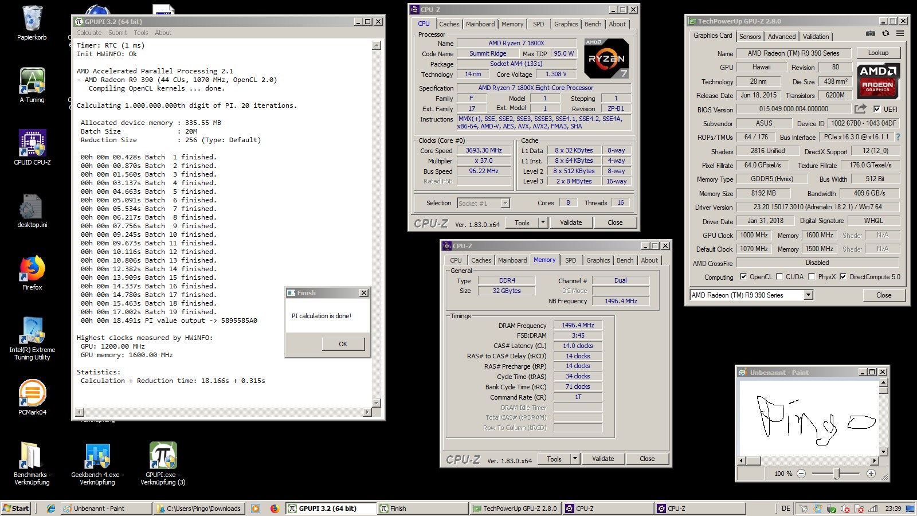This screenshot has height=516, width=917.
Task: Open the Start menu
Action: click(16, 509)
